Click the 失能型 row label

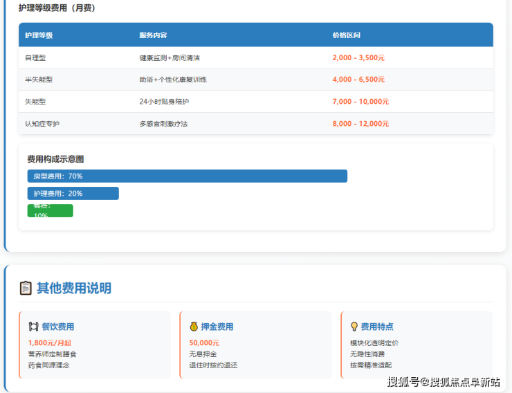(x=35, y=102)
